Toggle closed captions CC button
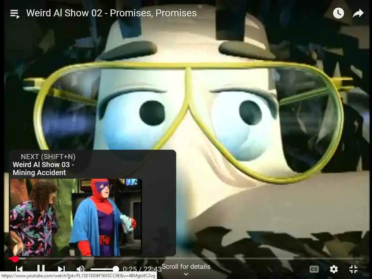The image size is (372, 279). (314, 269)
